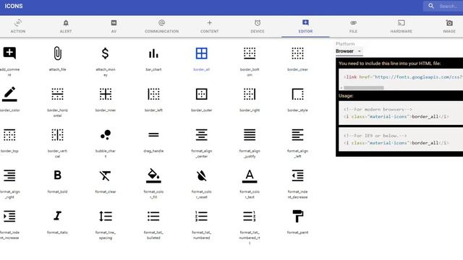Click the format_paint roller icon
The width and height of the screenshot is (463, 260).
[297, 216]
